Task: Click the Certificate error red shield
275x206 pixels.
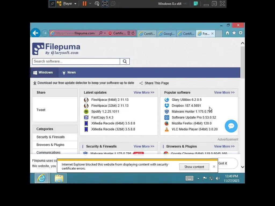Action: pos(110,33)
